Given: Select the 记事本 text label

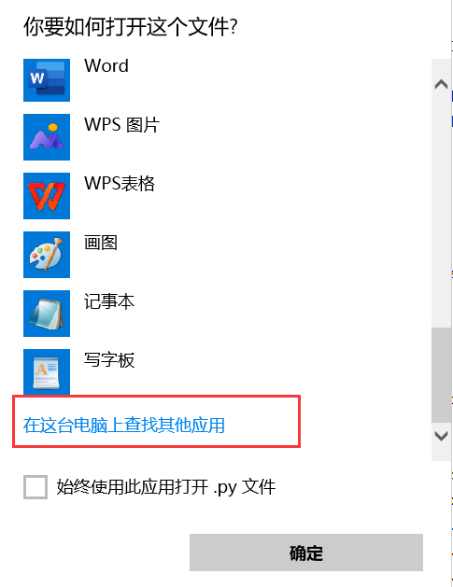Looking at the screenshot, I should [x=109, y=301].
